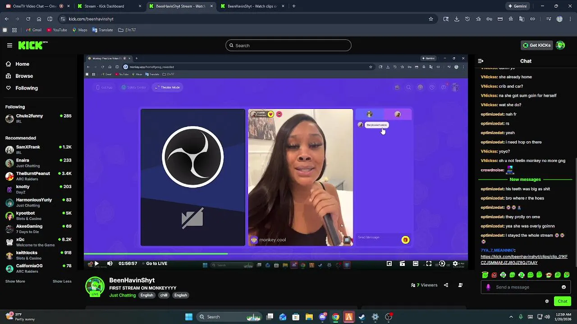This screenshot has height=324, width=577.
Task: Switch to BeenHavinShyt Watch clips tab
Action: (252, 6)
